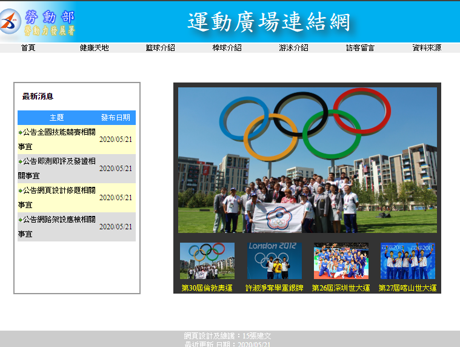Click caption 第27屆喀山世大運

coord(408,288)
